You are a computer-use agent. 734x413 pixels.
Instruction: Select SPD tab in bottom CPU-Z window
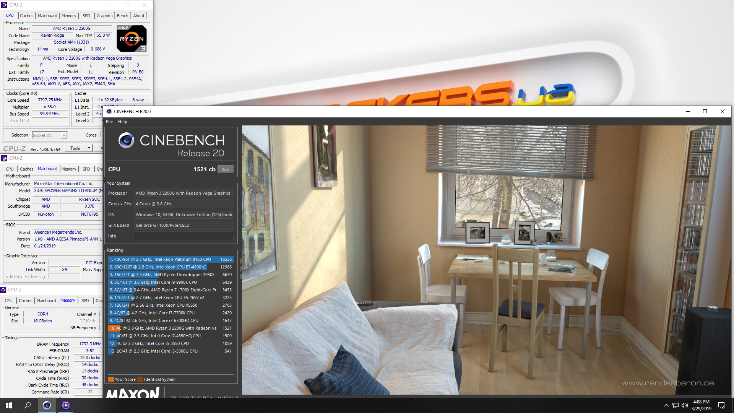tap(85, 301)
